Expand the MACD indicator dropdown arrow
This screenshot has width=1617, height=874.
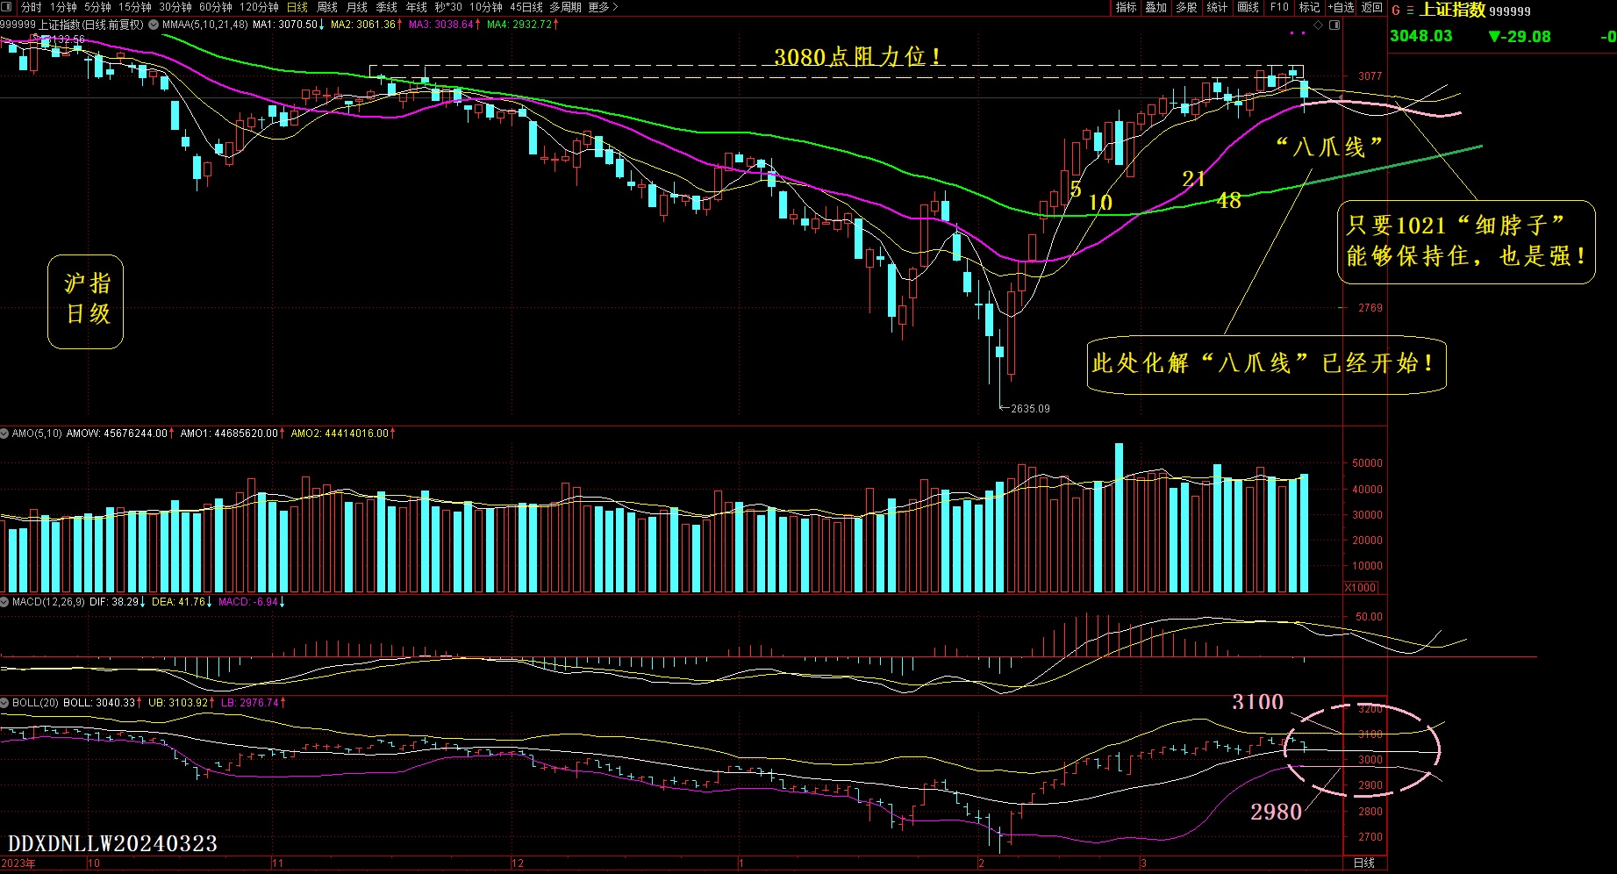pos(5,602)
